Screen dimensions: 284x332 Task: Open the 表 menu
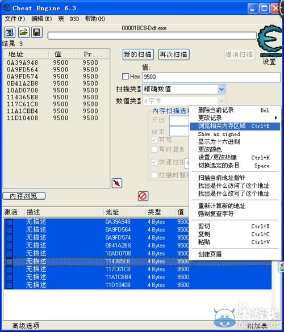pyautogui.click(x=61, y=19)
